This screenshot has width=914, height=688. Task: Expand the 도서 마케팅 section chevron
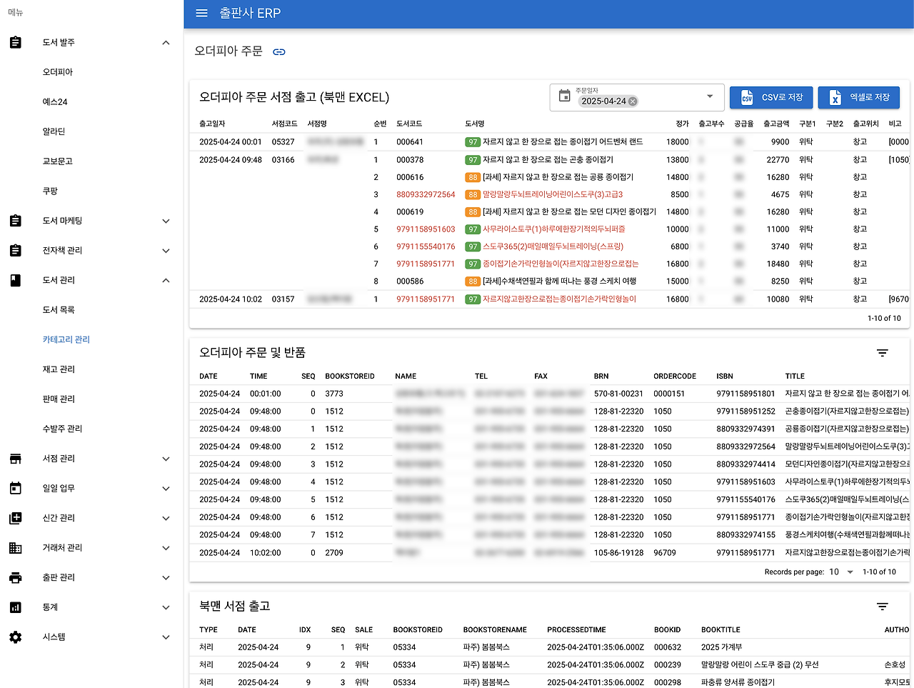pyautogui.click(x=166, y=220)
